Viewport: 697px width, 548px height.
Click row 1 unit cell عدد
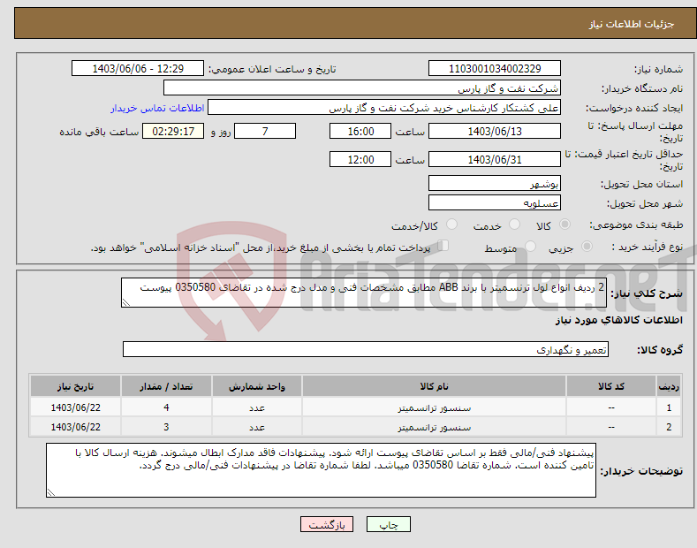point(257,407)
